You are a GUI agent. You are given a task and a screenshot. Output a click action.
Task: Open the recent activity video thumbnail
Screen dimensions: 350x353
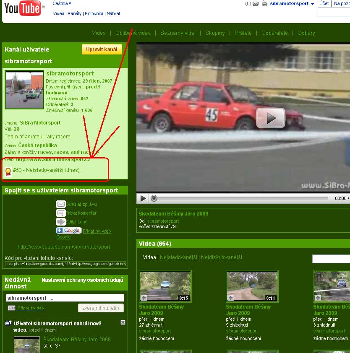26,345
